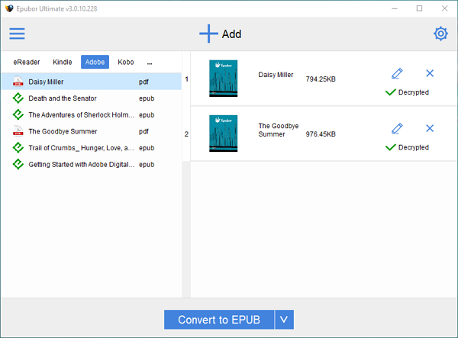Click the Daisy Miller cover thumbnail
Image resolution: width=458 pixels, height=338 pixels.
pos(224,79)
